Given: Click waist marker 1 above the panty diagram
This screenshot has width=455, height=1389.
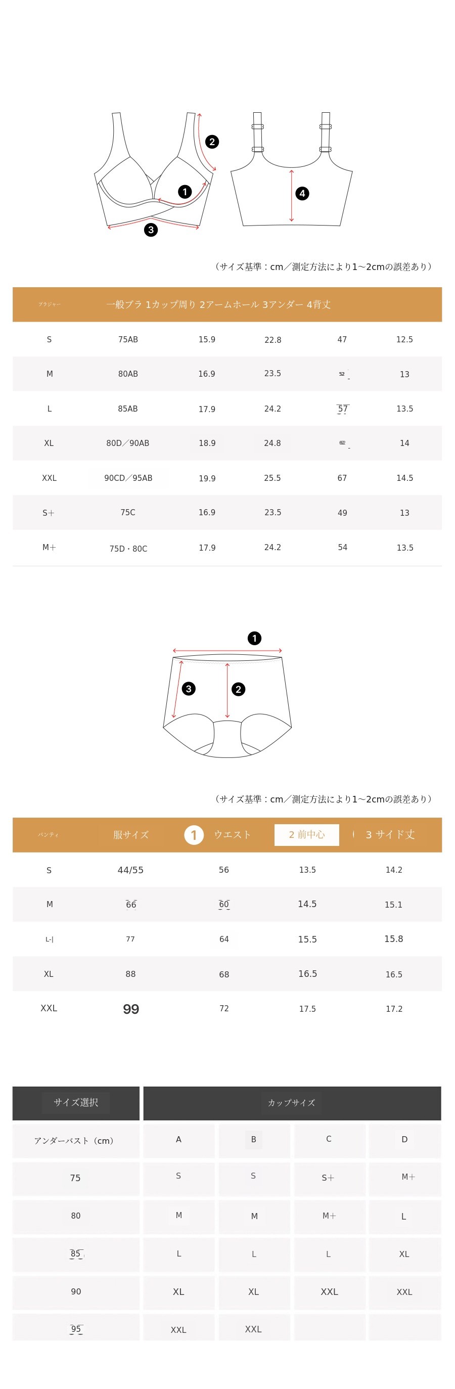Looking at the screenshot, I should [x=254, y=639].
